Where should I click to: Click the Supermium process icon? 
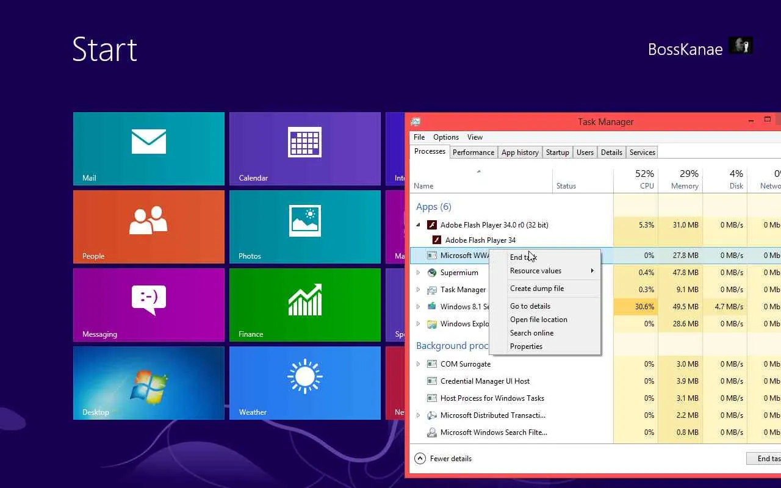[x=432, y=273]
